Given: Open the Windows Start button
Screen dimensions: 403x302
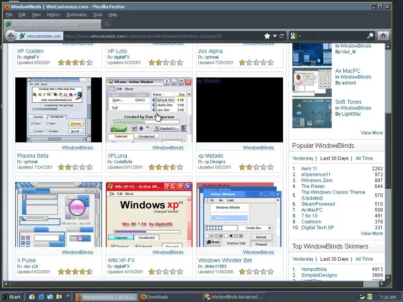Looking at the screenshot, I should pos(11,297).
